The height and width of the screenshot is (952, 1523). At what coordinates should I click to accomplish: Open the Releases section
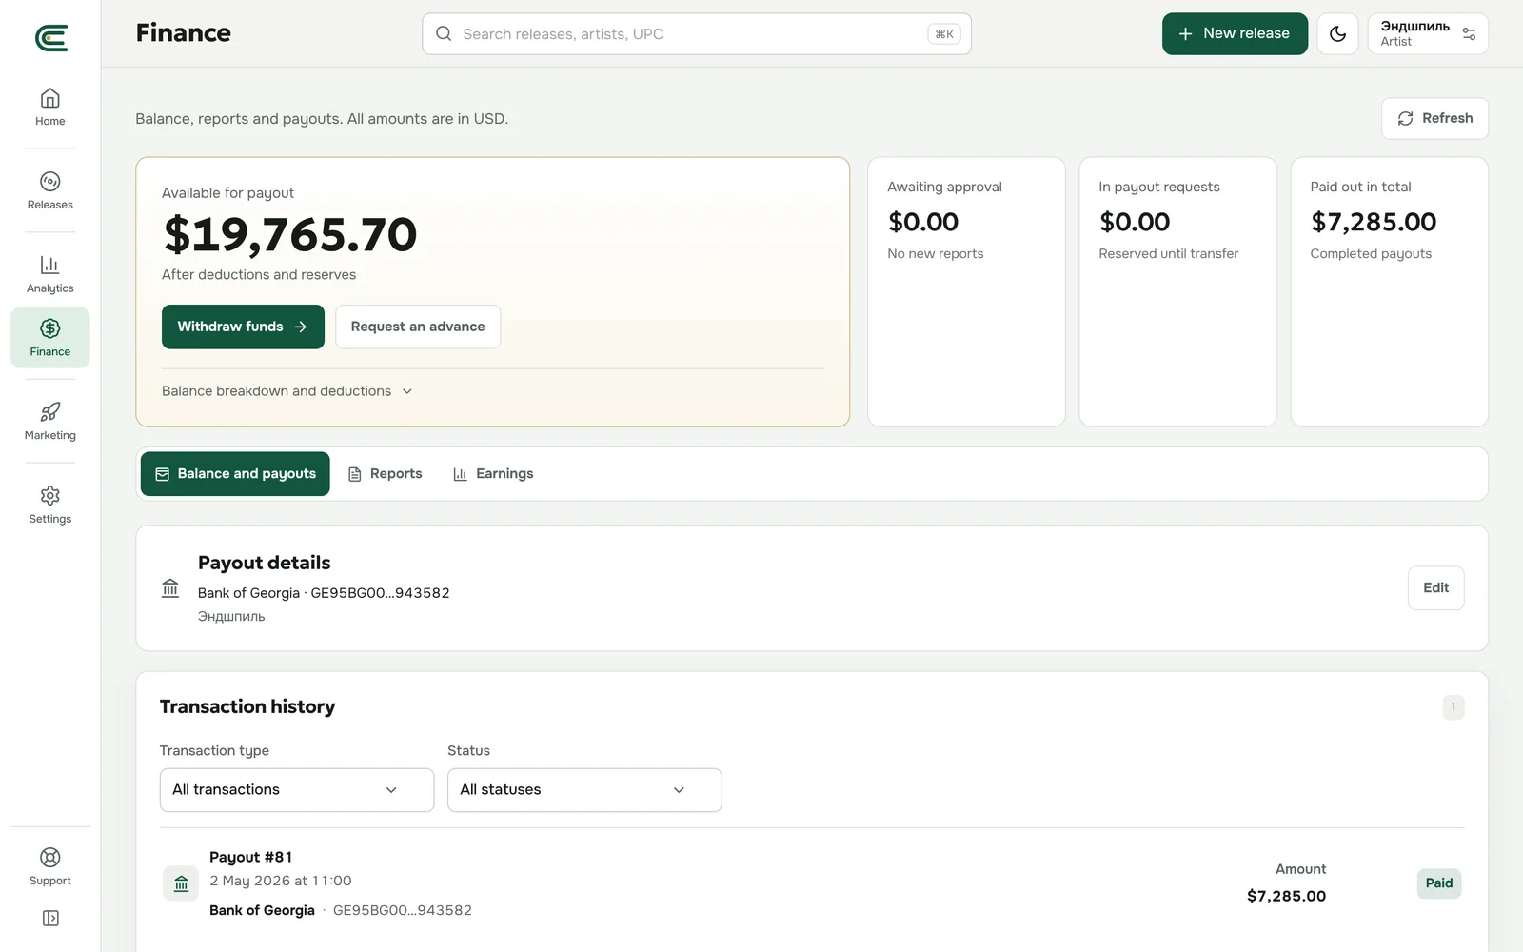point(50,191)
